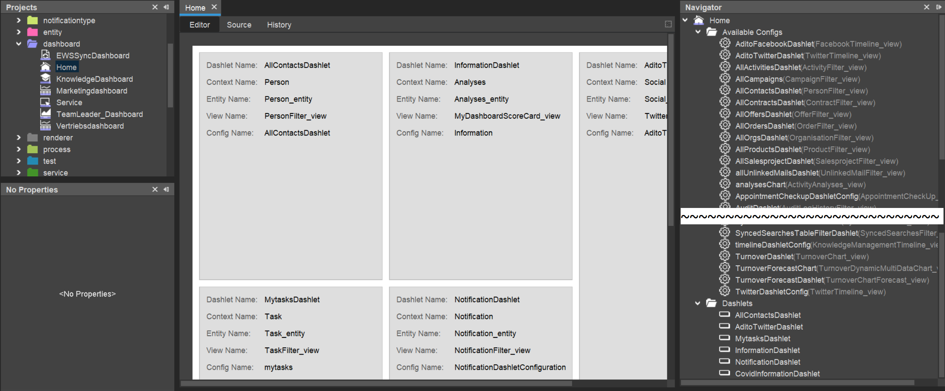
Task: Select the TurnoverForecastChart gear icon
Action: tap(725, 268)
